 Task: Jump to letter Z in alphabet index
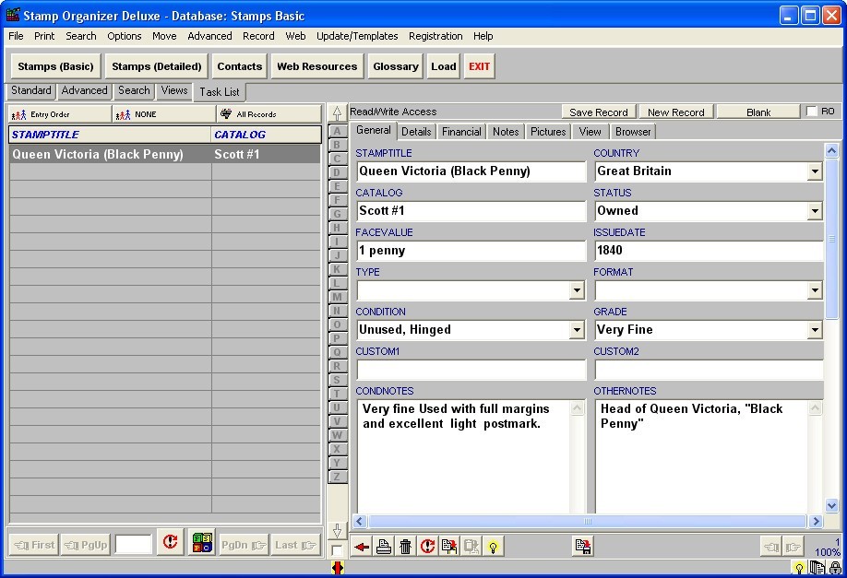pyautogui.click(x=337, y=477)
